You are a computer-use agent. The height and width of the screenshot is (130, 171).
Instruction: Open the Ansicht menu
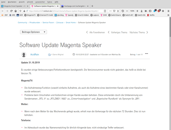pyautogui.click(x=22, y=2)
